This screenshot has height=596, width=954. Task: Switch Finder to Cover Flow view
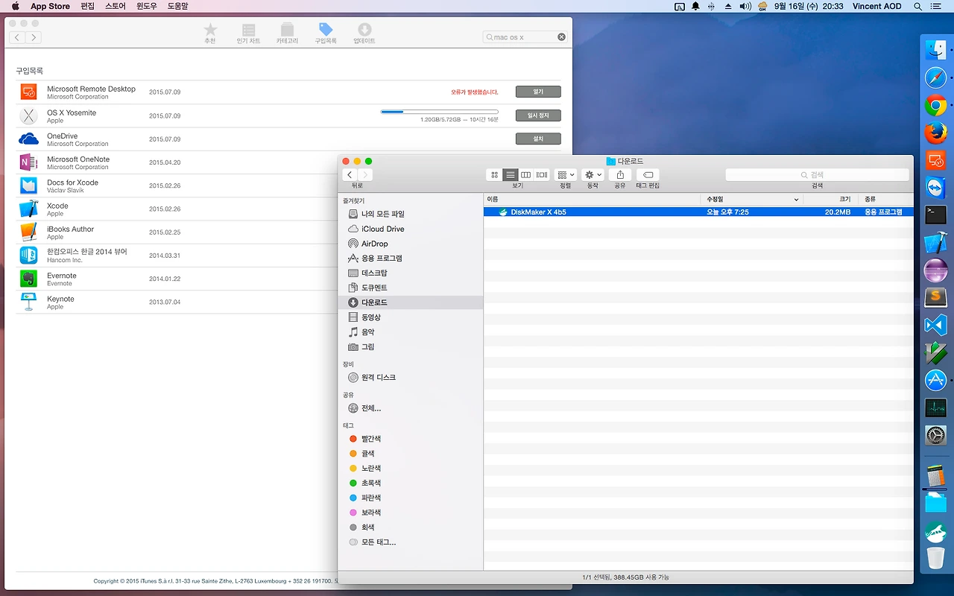(542, 174)
